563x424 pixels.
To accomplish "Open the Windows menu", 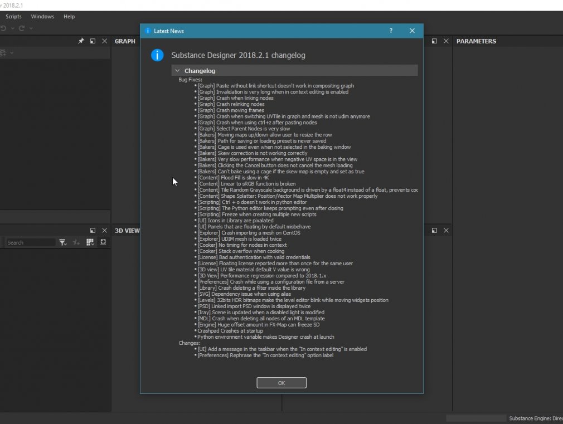I will tap(42, 17).
